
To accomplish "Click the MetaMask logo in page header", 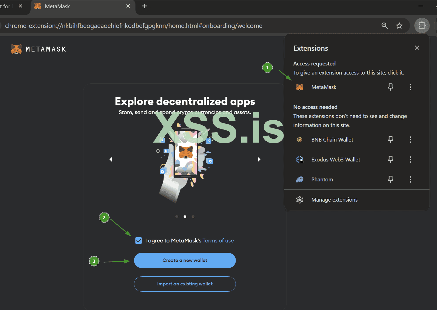I will 38,49.
